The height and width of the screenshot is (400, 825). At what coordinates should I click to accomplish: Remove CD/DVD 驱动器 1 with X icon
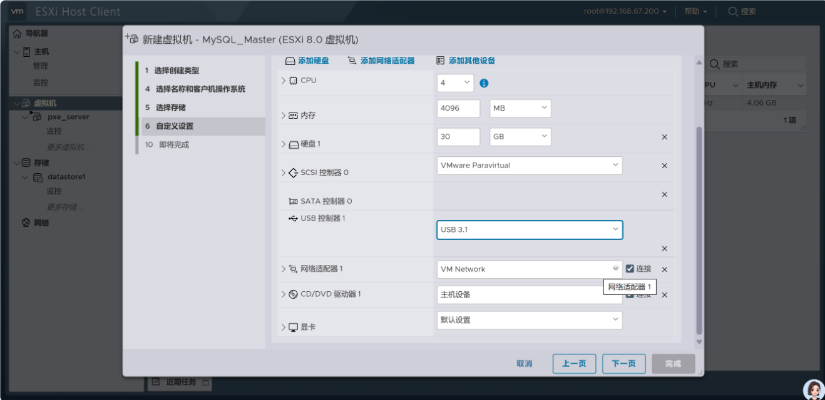665,295
